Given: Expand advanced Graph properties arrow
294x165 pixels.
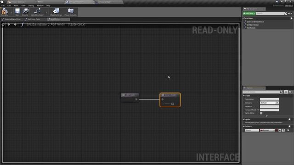Looking at the screenshot, I should click(x=266, y=116).
